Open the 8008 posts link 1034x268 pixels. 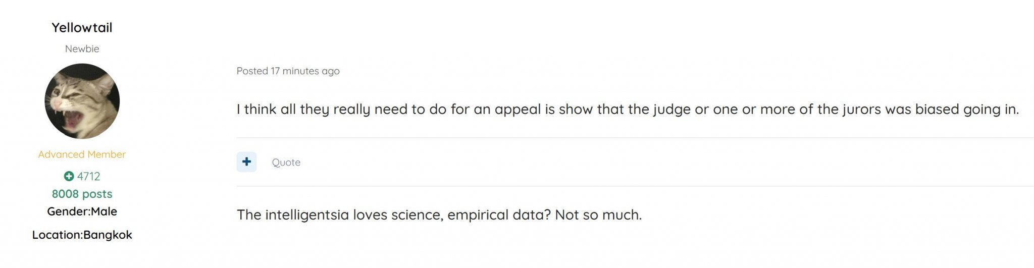click(82, 194)
